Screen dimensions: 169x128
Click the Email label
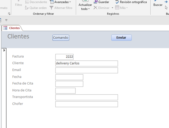click(17, 70)
